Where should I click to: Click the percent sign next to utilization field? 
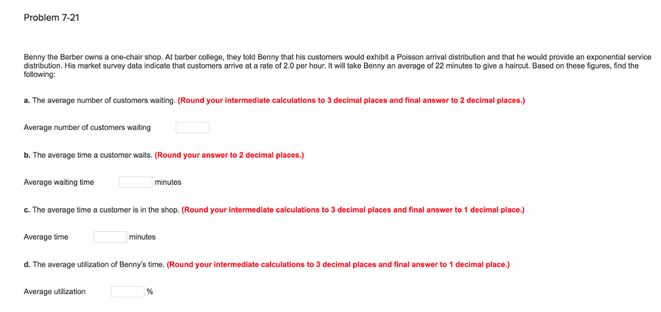coord(150,291)
